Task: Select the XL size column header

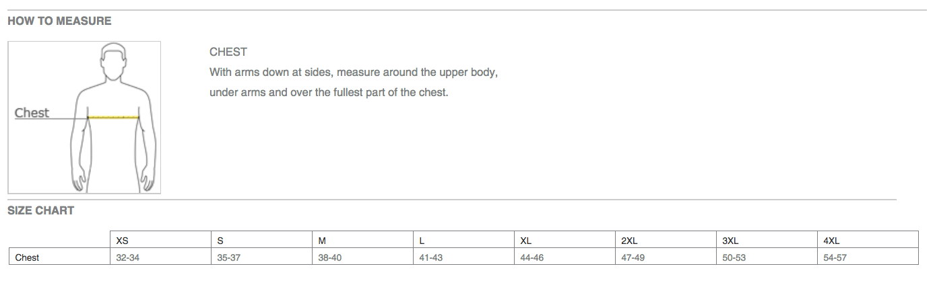Action: (565, 240)
